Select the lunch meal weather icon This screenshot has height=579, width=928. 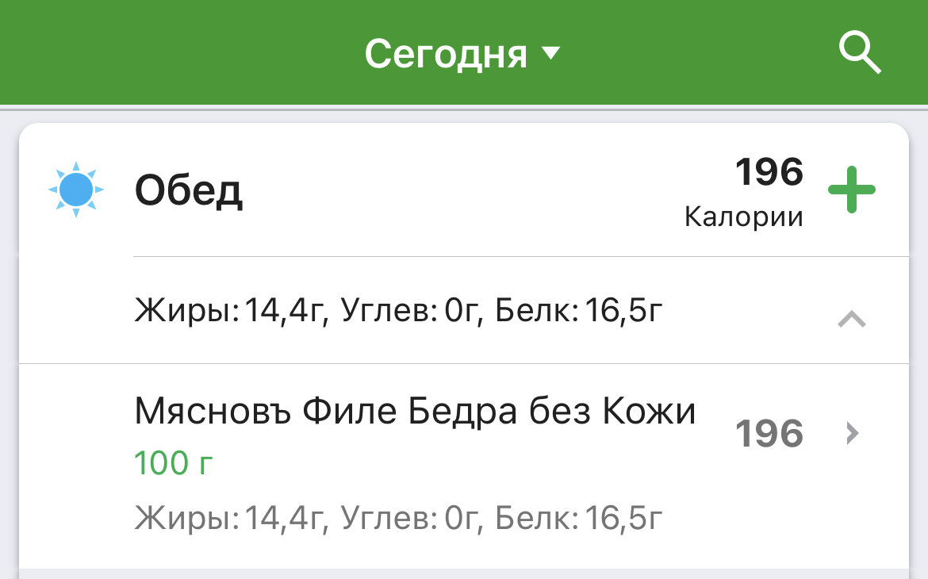[x=76, y=189]
